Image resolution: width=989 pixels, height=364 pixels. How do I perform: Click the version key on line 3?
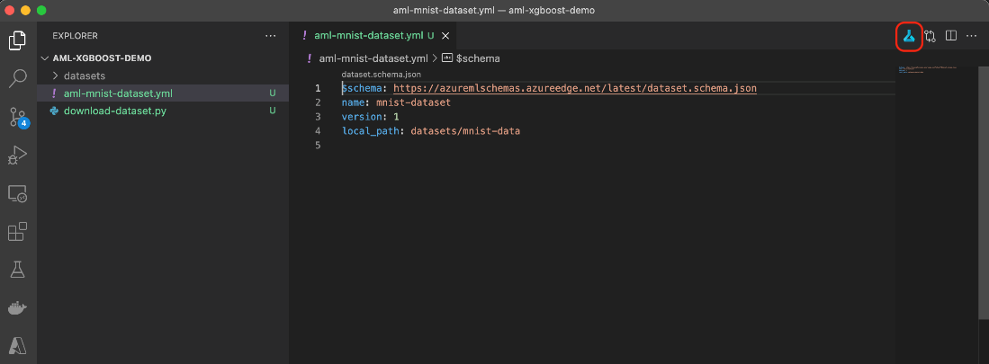coord(362,117)
